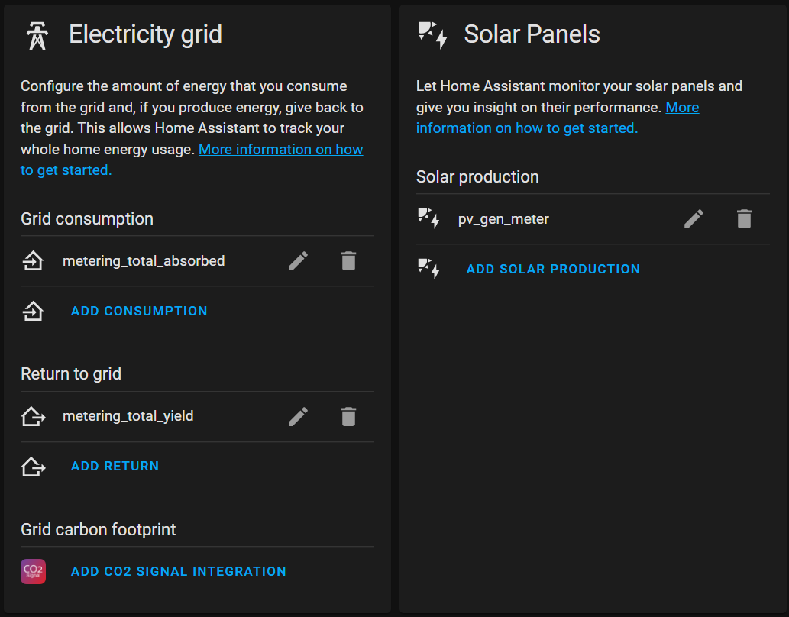The image size is (789, 617).
Task: Click ADD CO2 SIGNAL INTEGRATION
Action: pos(178,570)
